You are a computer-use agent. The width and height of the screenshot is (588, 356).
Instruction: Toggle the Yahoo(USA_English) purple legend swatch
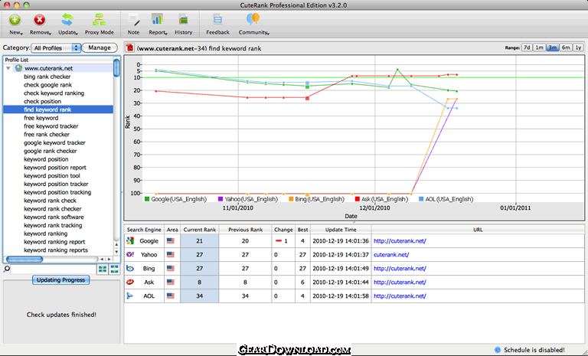point(220,199)
